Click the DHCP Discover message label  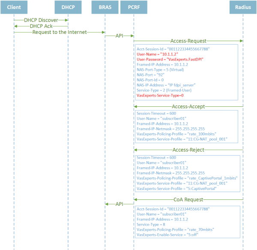coord(41,20)
